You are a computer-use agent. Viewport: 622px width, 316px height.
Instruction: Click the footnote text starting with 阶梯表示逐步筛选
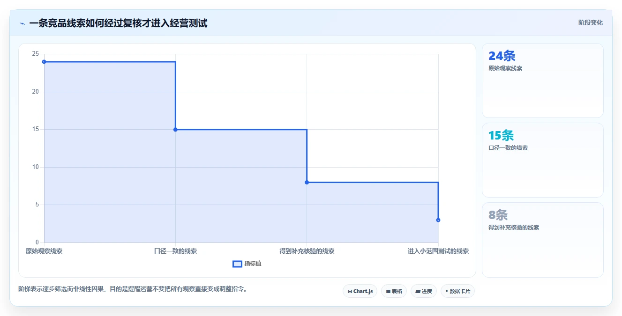tap(133, 289)
